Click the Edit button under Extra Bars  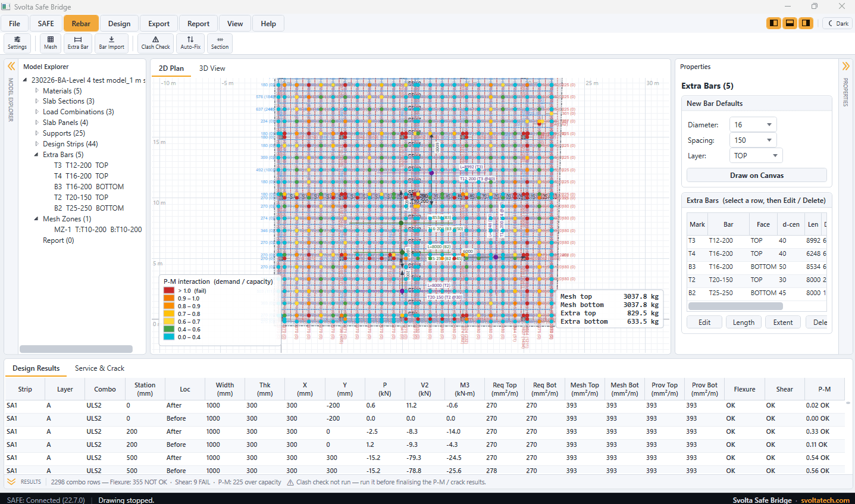[x=704, y=323]
